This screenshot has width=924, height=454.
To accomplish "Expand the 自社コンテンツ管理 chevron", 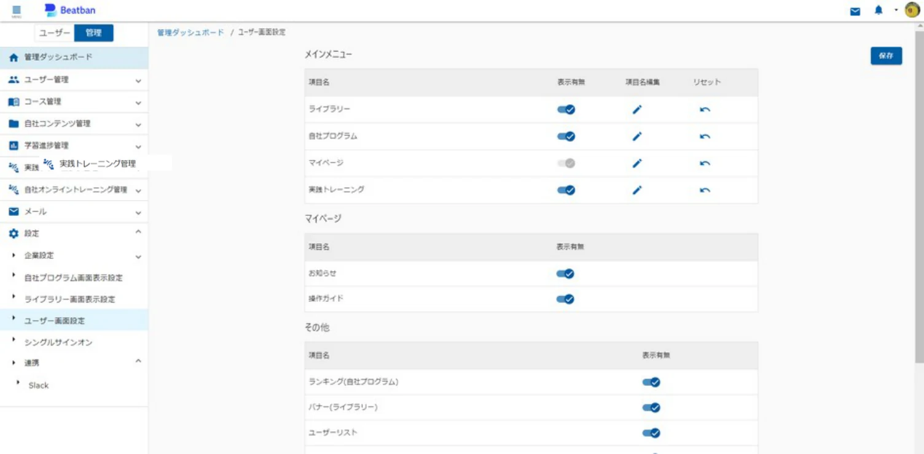I will click(138, 125).
